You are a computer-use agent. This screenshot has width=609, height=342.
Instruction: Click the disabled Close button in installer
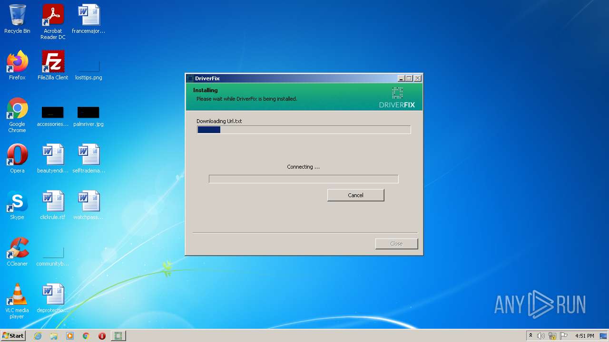click(x=396, y=244)
